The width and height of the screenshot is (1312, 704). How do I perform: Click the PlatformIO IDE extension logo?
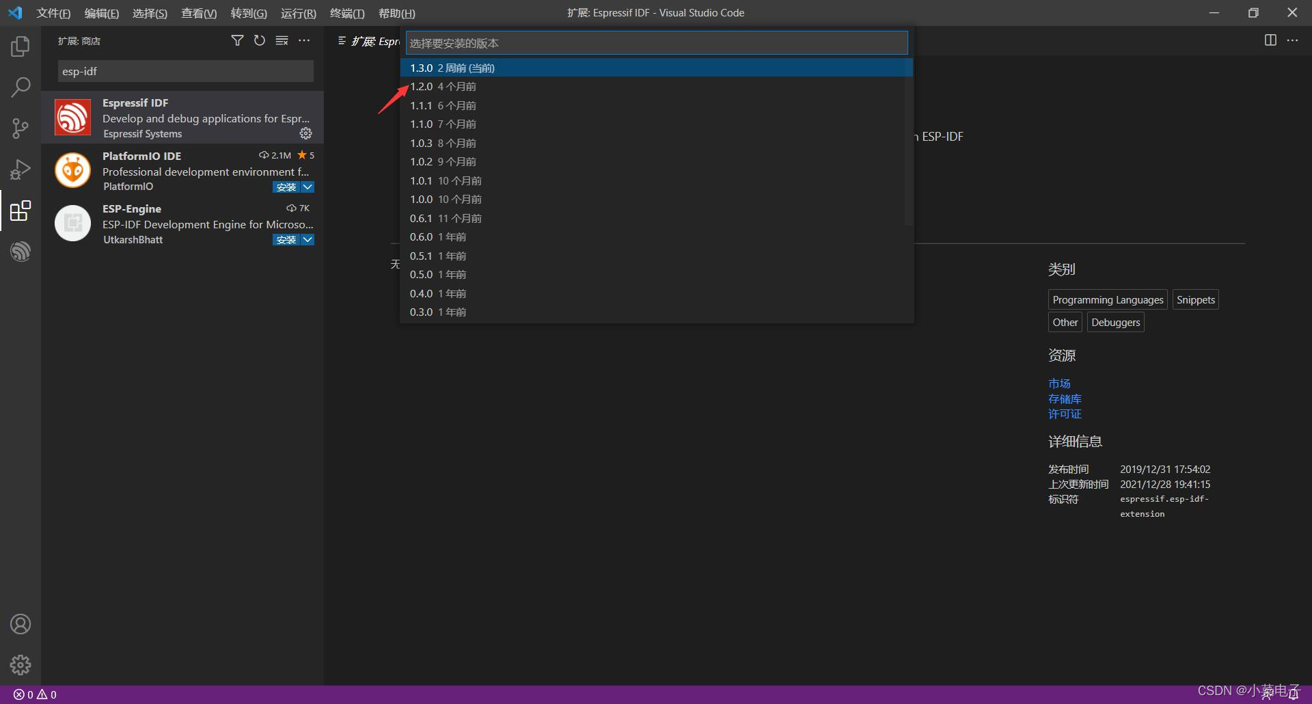[72, 170]
